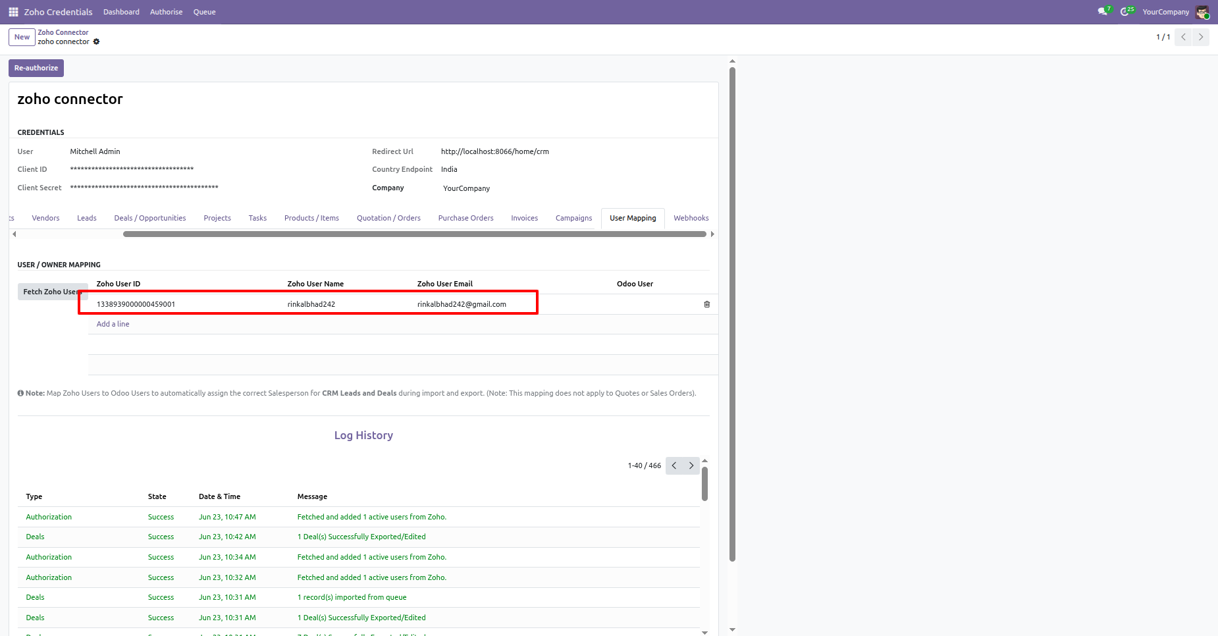The height and width of the screenshot is (636, 1218).
Task: Click the Redirect Url field
Action: pyautogui.click(x=494, y=151)
